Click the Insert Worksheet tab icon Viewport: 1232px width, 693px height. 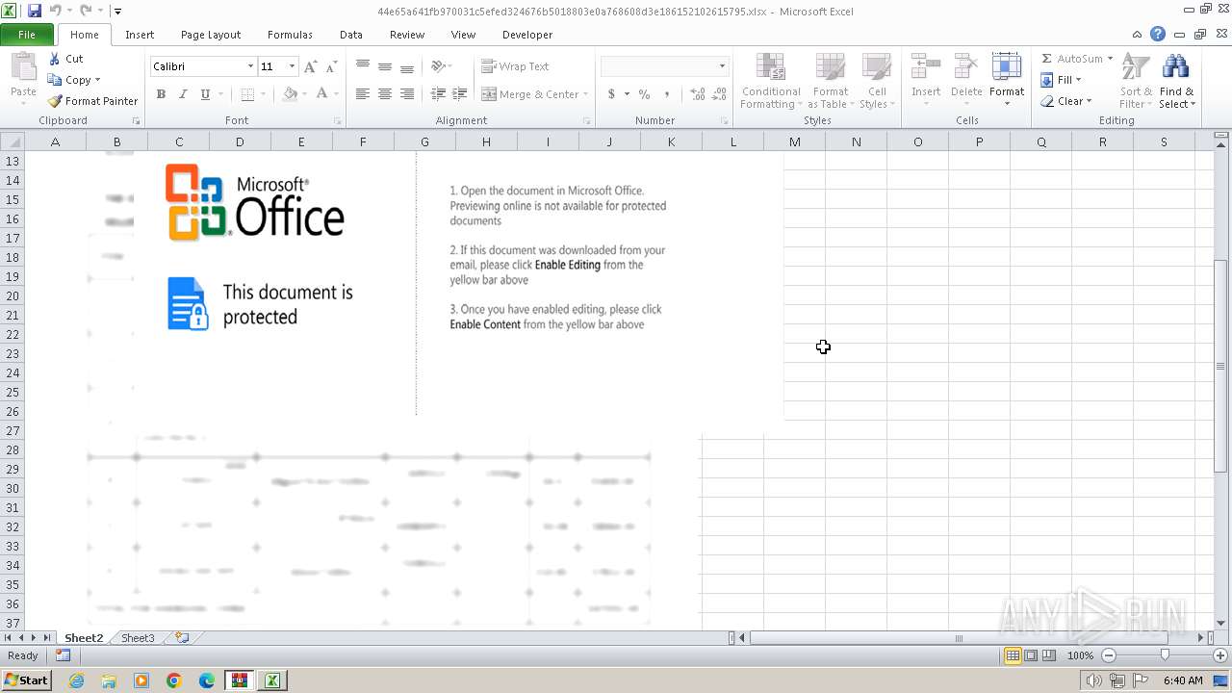point(182,638)
